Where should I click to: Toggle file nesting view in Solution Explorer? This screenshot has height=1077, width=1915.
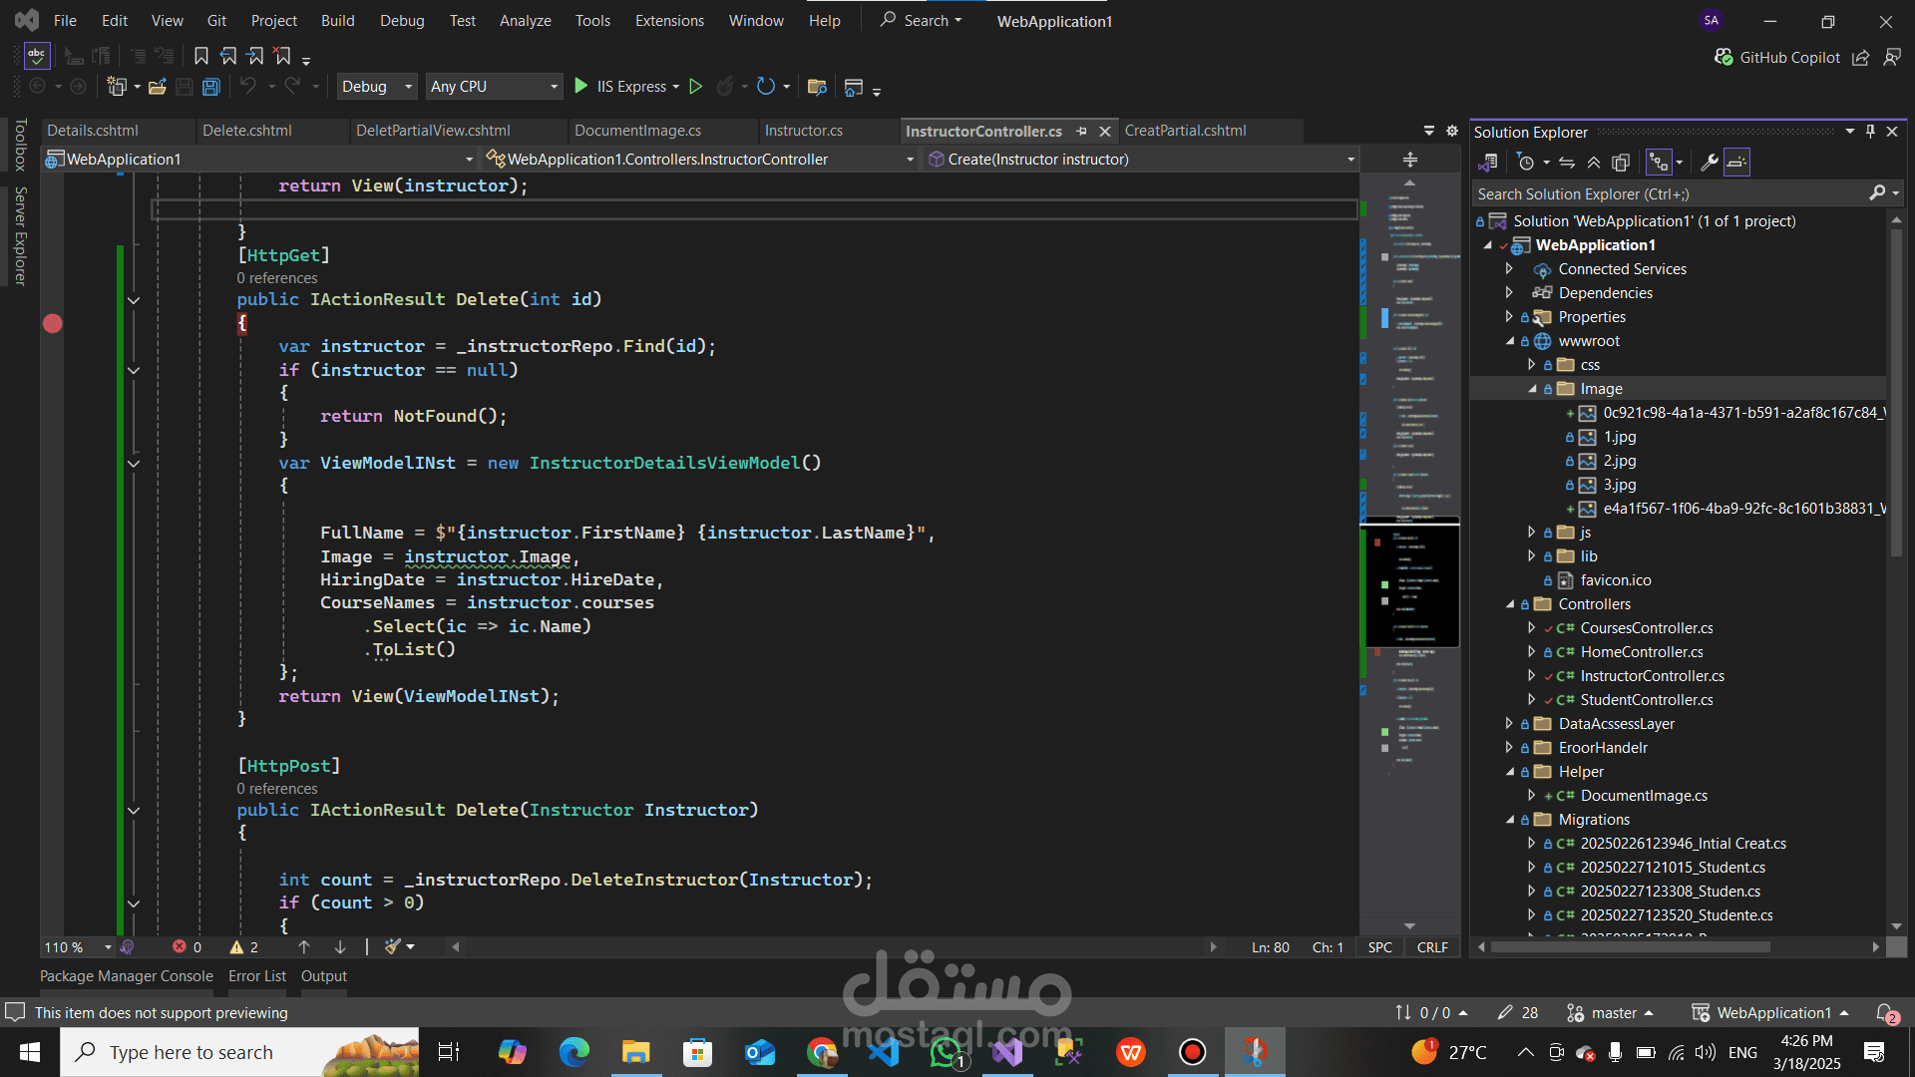pyautogui.click(x=1659, y=163)
